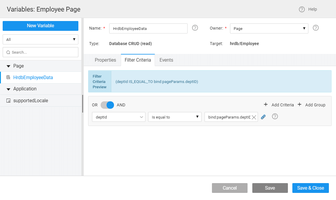Click help icon beside the criteria row

pyautogui.click(x=275, y=116)
